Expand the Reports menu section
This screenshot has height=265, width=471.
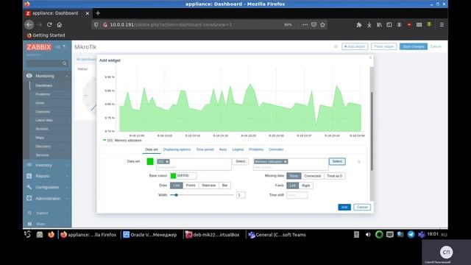pyautogui.click(x=67, y=176)
